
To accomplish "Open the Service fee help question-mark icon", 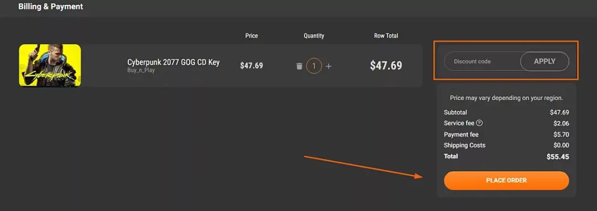I will point(479,123).
